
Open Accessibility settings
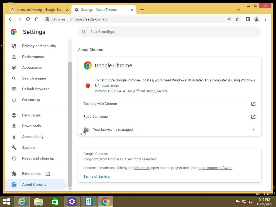[36, 137]
